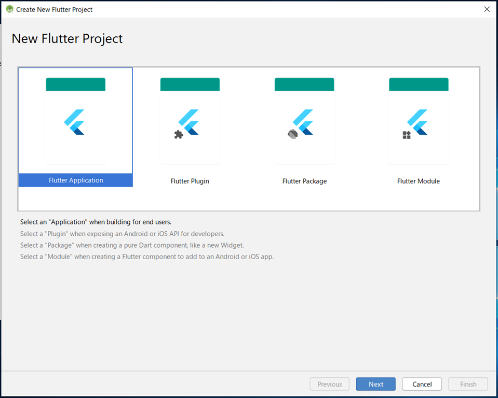Click the greyed-out Previous button
Screen dimensions: 498x398
pyautogui.click(x=330, y=384)
